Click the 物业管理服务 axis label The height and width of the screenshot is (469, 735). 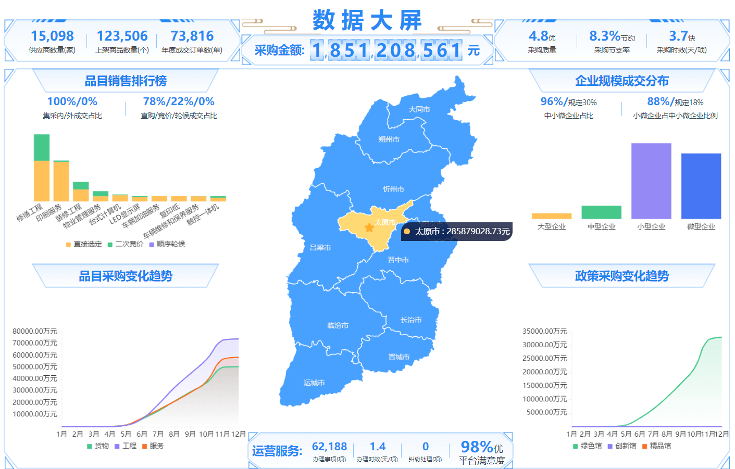(82, 217)
